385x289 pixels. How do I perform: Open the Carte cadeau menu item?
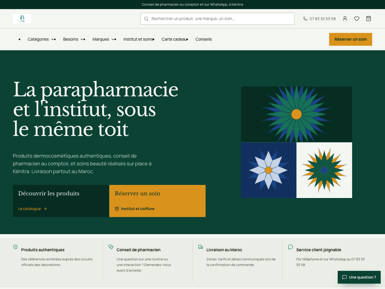coord(174,39)
